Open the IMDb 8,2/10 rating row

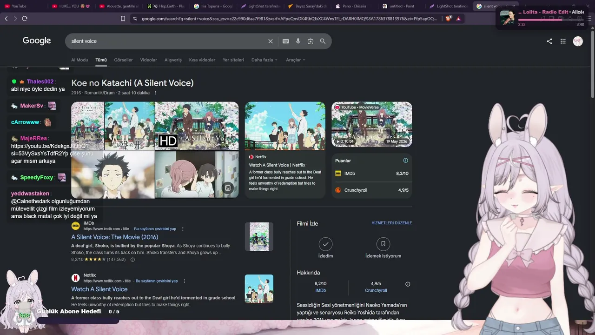[x=372, y=174]
